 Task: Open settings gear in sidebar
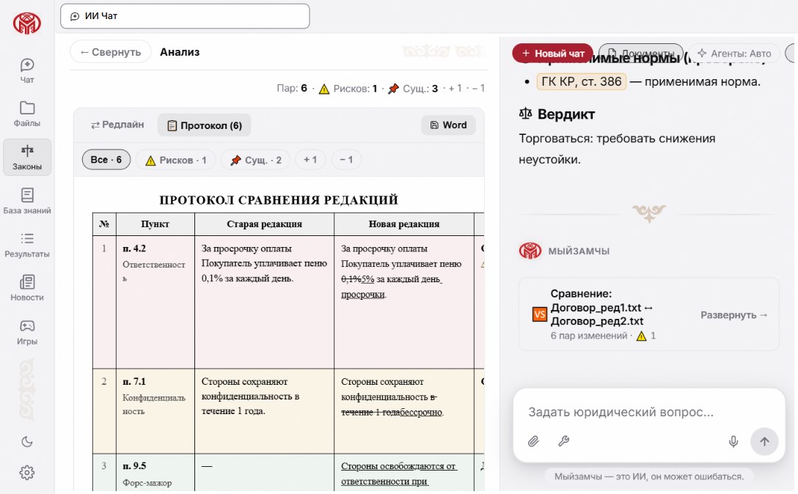pyautogui.click(x=27, y=473)
